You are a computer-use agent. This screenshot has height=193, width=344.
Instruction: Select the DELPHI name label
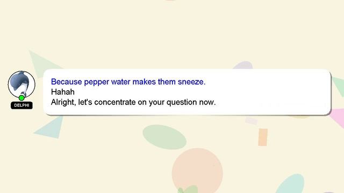coord(21,105)
